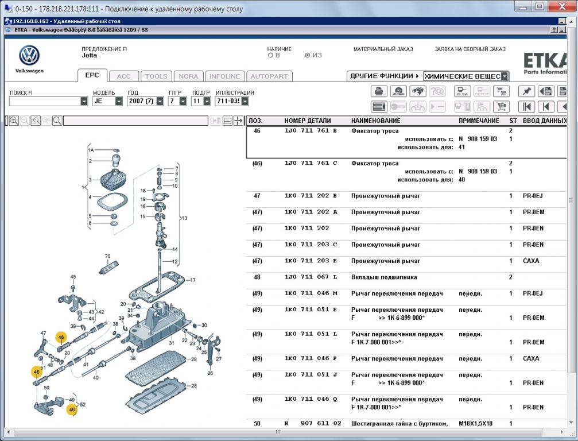The width and height of the screenshot is (578, 441).
Task: Open the single shopping cart icon
Action: (501, 107)
